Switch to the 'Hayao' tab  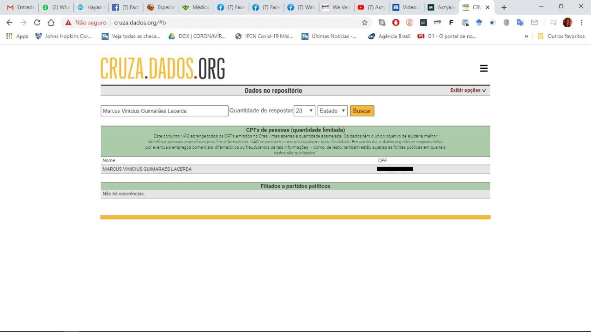click(x=91, y=7)
